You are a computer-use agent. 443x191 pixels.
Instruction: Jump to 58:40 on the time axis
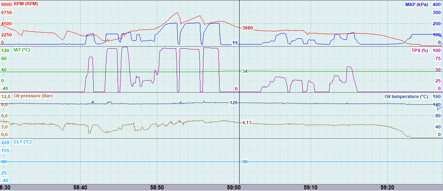[80, 188]
